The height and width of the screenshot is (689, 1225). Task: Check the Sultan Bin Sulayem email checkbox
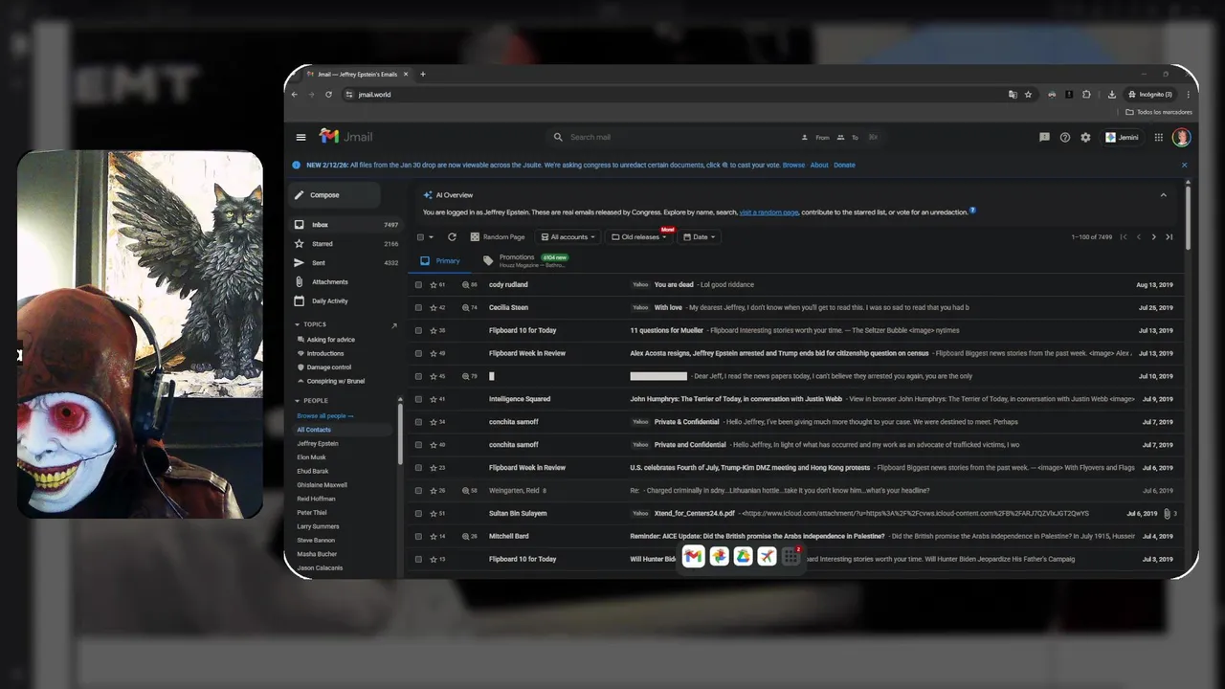(x=418, y=513)
